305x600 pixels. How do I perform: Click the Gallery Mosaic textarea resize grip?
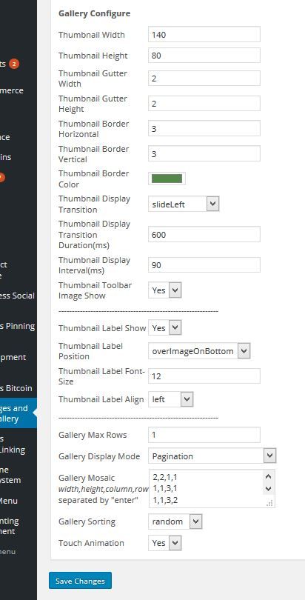click(269, 503)
